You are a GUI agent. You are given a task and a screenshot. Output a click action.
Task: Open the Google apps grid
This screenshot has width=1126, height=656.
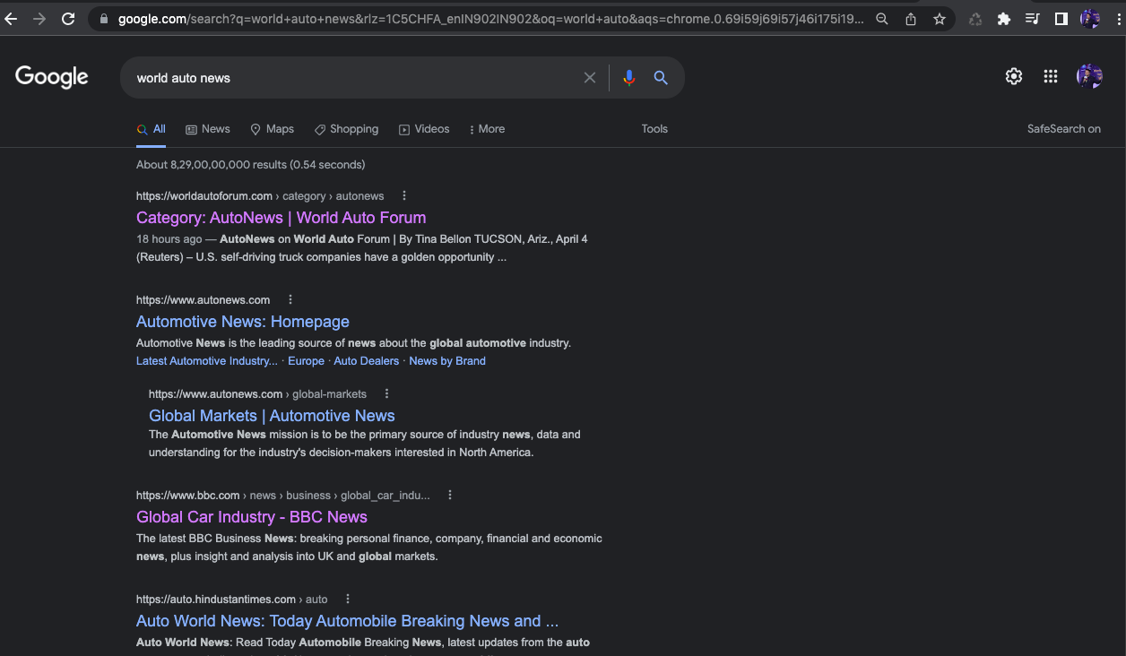1051,77
